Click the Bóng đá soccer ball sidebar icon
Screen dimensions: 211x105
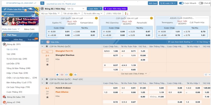[4, 44]
